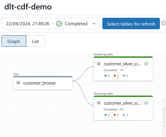
Task: Click the bottom streaming table's table icon
Action: tap(99, 103)
